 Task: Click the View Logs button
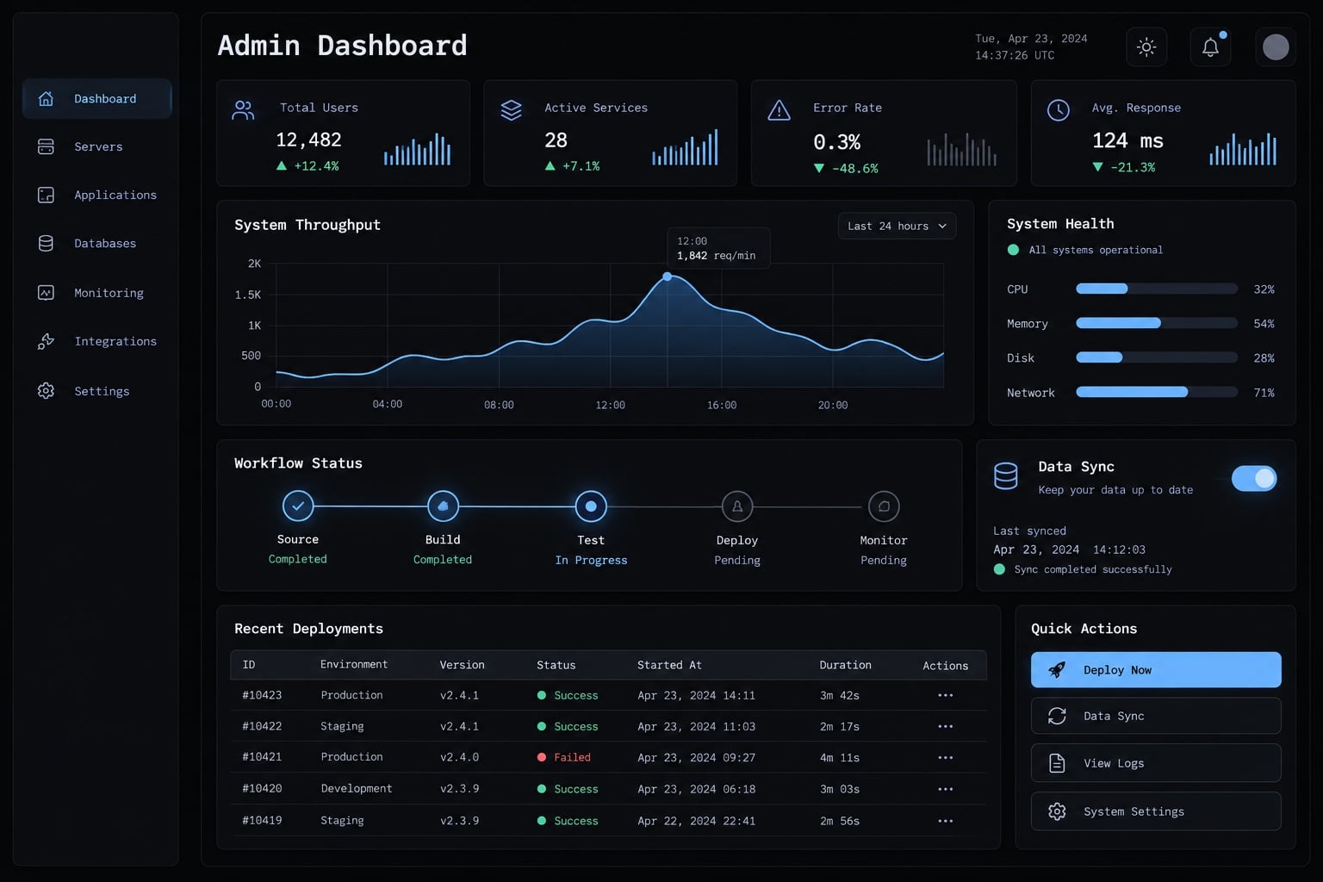1156,763
